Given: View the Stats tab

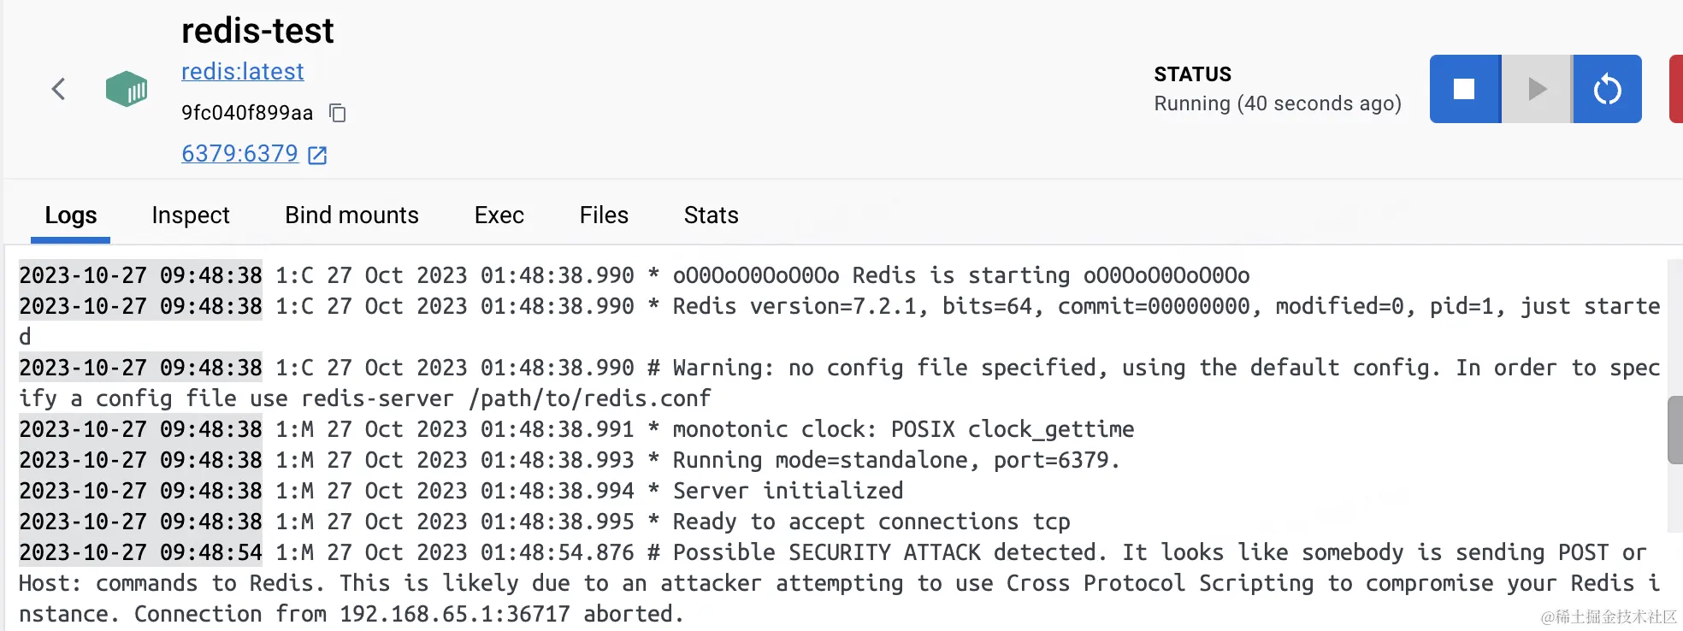Looking at the screenshot, I should 711,215.
